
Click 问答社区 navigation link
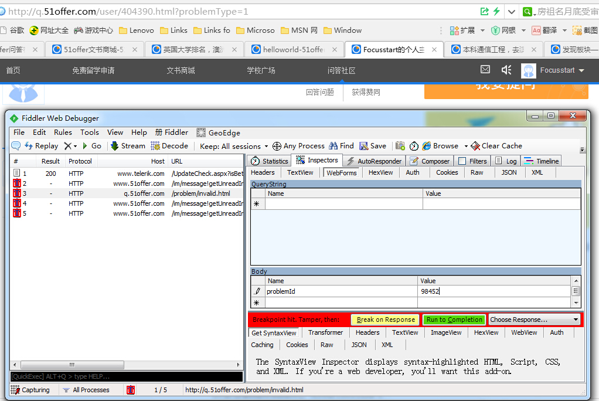pos(341,70)
